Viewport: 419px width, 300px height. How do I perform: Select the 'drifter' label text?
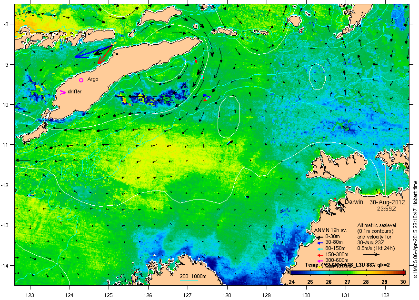point(74,91)
